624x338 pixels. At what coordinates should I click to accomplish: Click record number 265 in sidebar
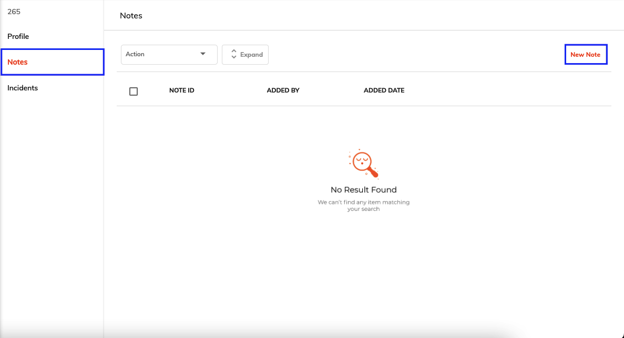tap(14, 12)
